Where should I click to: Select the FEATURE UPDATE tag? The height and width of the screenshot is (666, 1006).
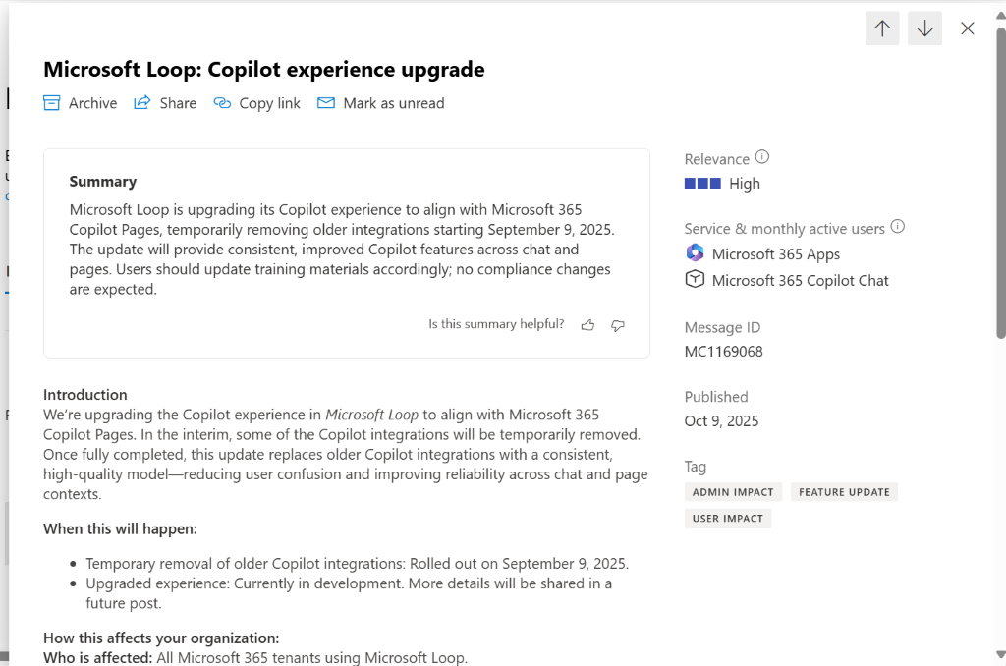[x=844, y=492]
